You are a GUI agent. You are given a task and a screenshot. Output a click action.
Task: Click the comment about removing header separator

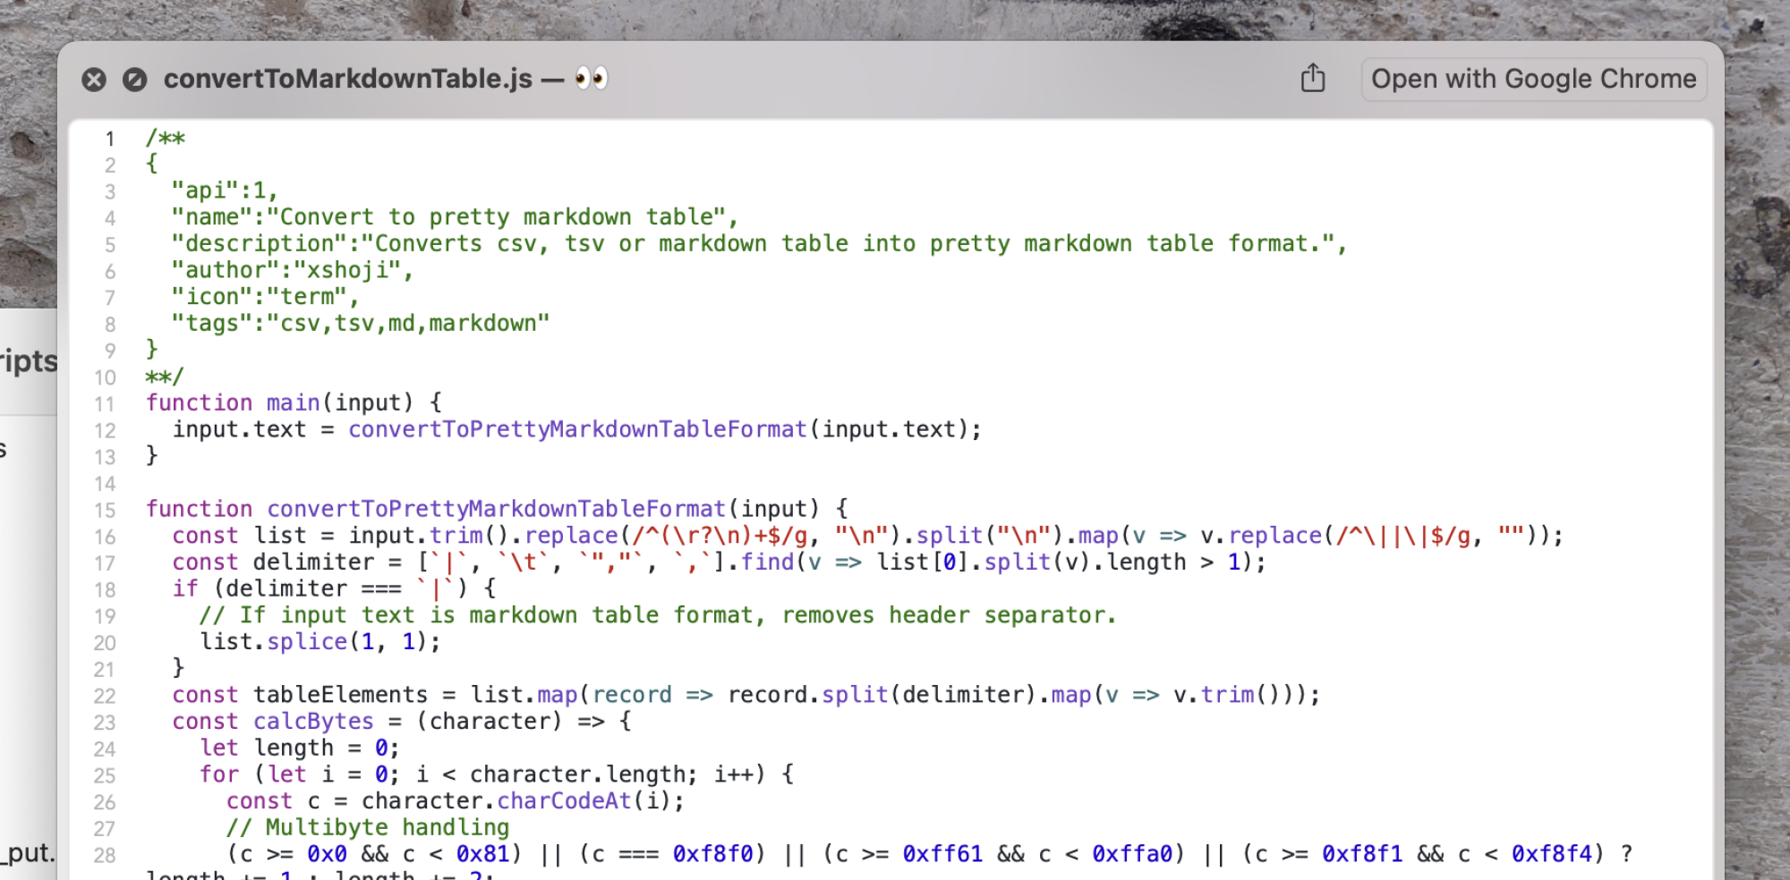point(658,615)
